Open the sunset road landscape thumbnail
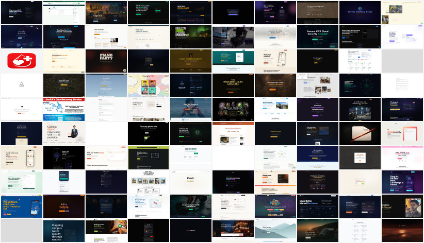 click(x=317, y=231)
